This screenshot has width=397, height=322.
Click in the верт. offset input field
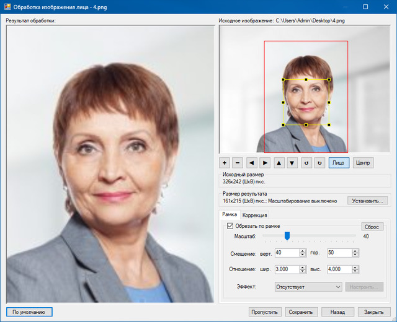tap(287, 253)
